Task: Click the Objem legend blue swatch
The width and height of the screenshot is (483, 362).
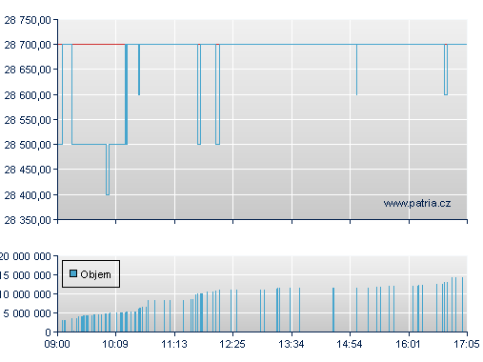Action: pyautogui.click(x=73, y=273)
